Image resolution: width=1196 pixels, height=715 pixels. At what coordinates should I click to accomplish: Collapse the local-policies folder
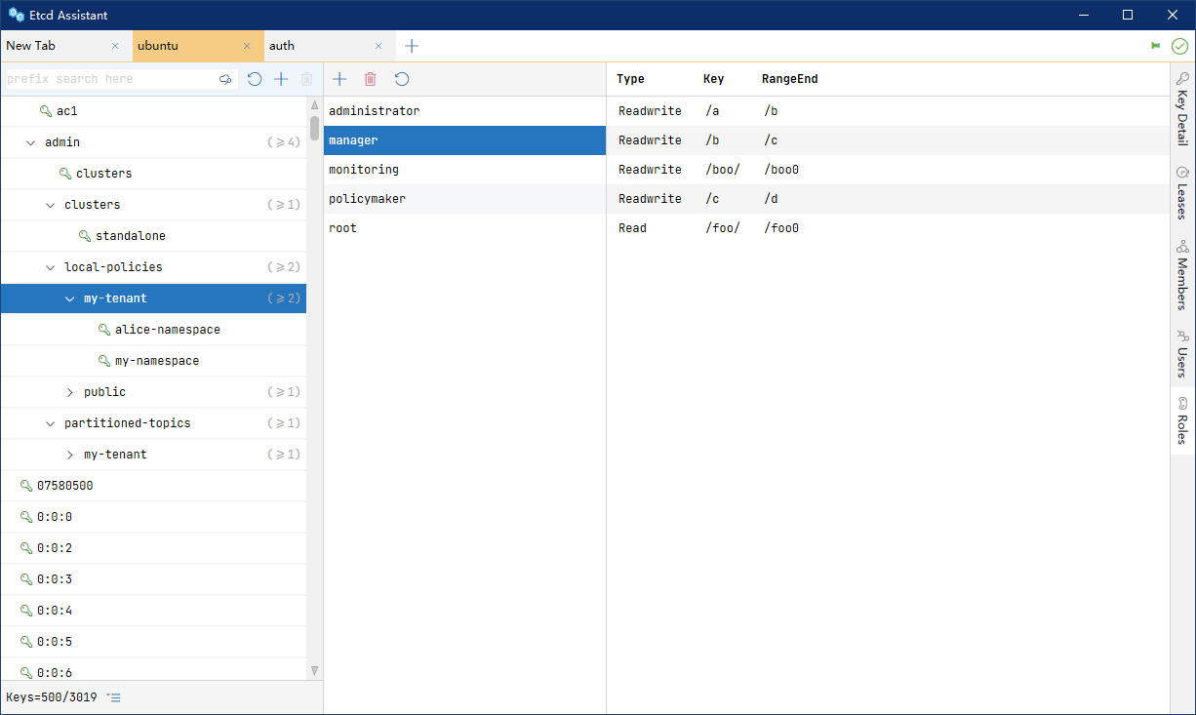pyautogui.click(x=51, y=267)
